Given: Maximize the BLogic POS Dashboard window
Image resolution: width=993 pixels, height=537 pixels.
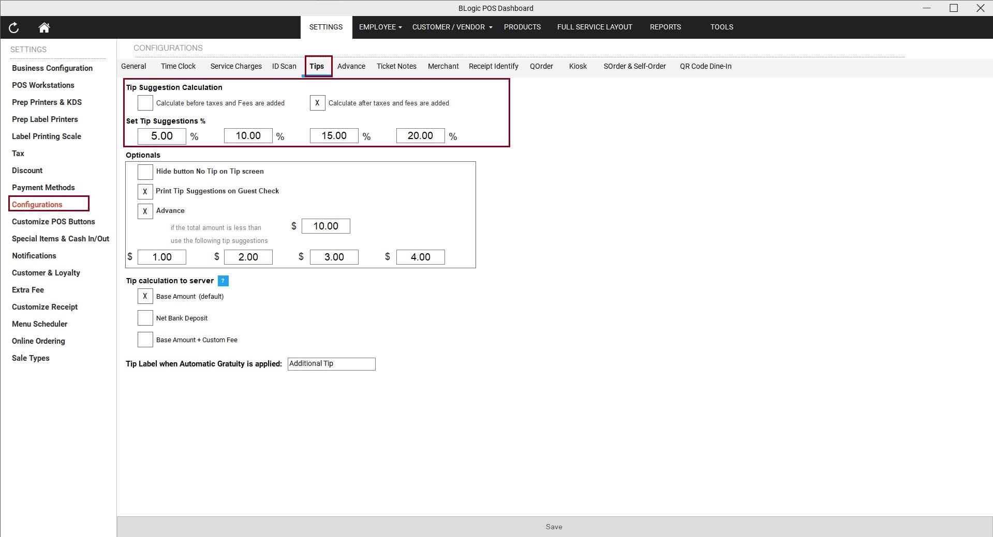Looking at the screenshot, I should coord(953,8).
